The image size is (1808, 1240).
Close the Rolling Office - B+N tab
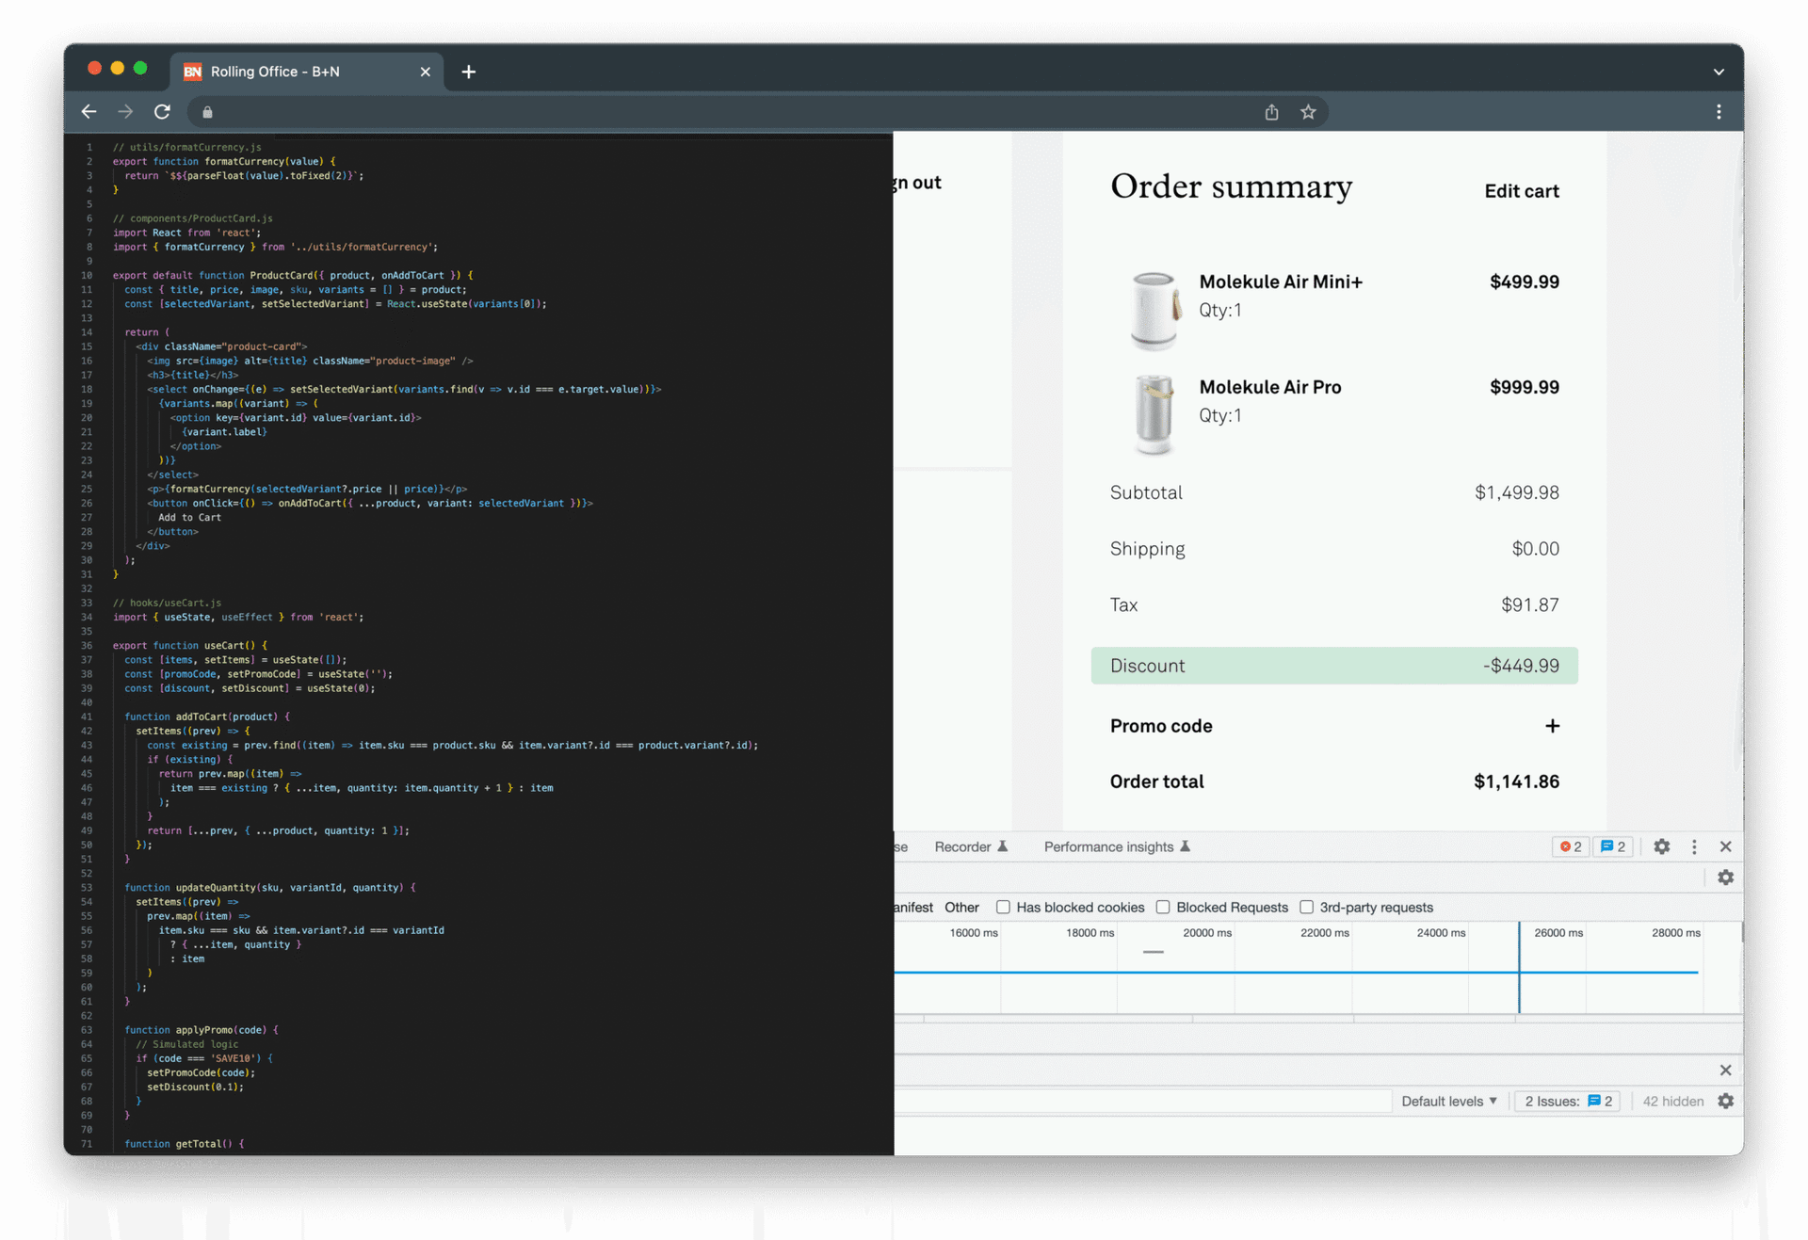(x=425, y=72)
